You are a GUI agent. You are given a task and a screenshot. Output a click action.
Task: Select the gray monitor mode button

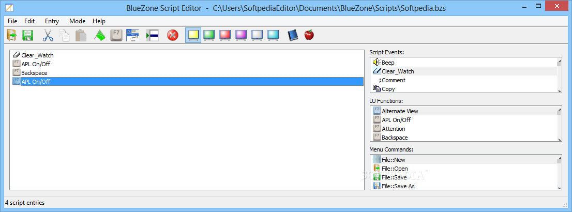[258, 35]
